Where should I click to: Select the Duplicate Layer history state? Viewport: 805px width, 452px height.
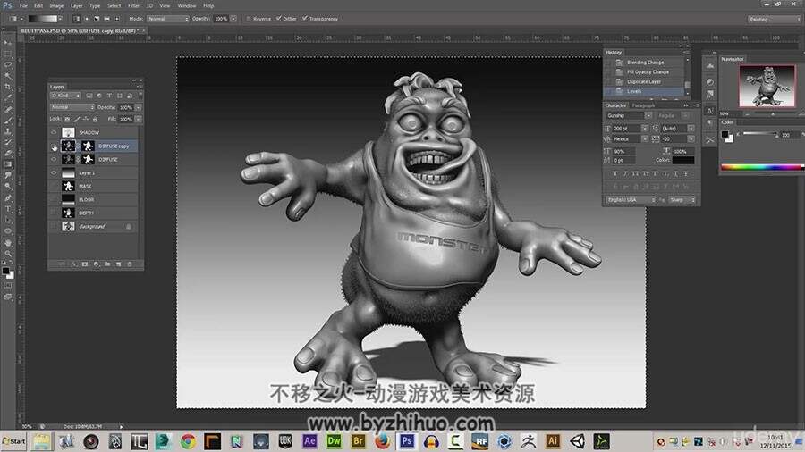click(x=645, y=82)
